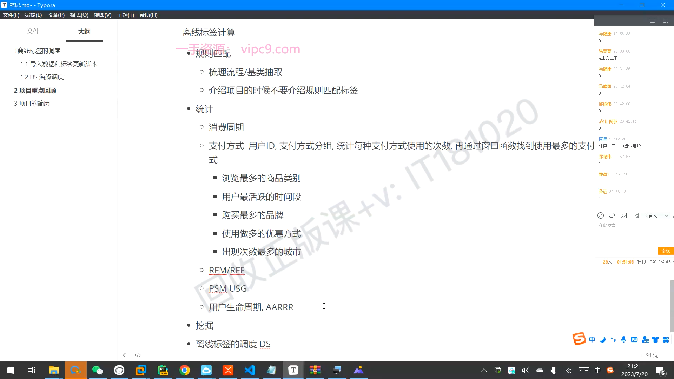The height and width of the screenshot is (379, 674).
Task: Open chat panel hamburger menu
Action: coord(652,21)
